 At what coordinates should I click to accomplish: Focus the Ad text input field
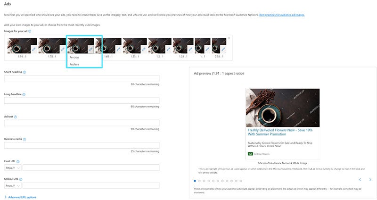[x=82, y=123]
